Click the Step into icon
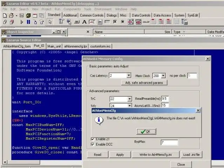 pos(35,22)
